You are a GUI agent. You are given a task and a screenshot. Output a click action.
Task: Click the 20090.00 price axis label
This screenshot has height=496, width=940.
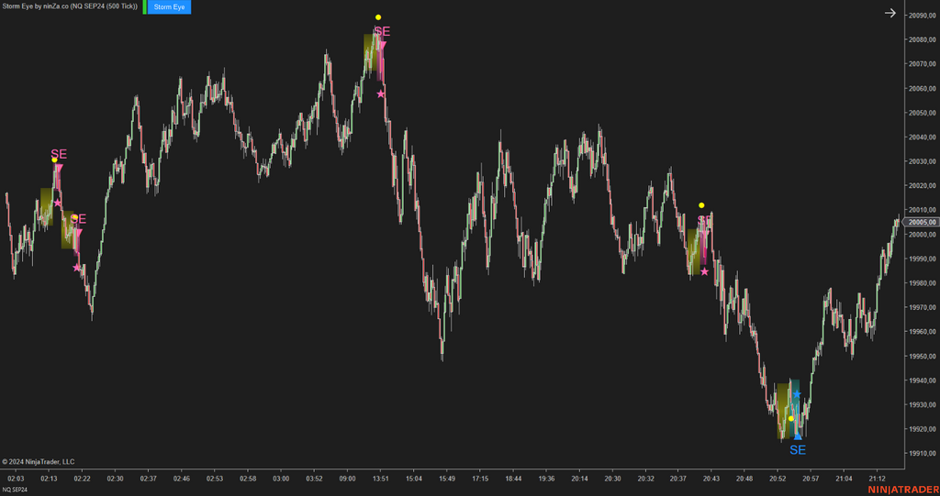pyautogui.click(x=923, y=16)
